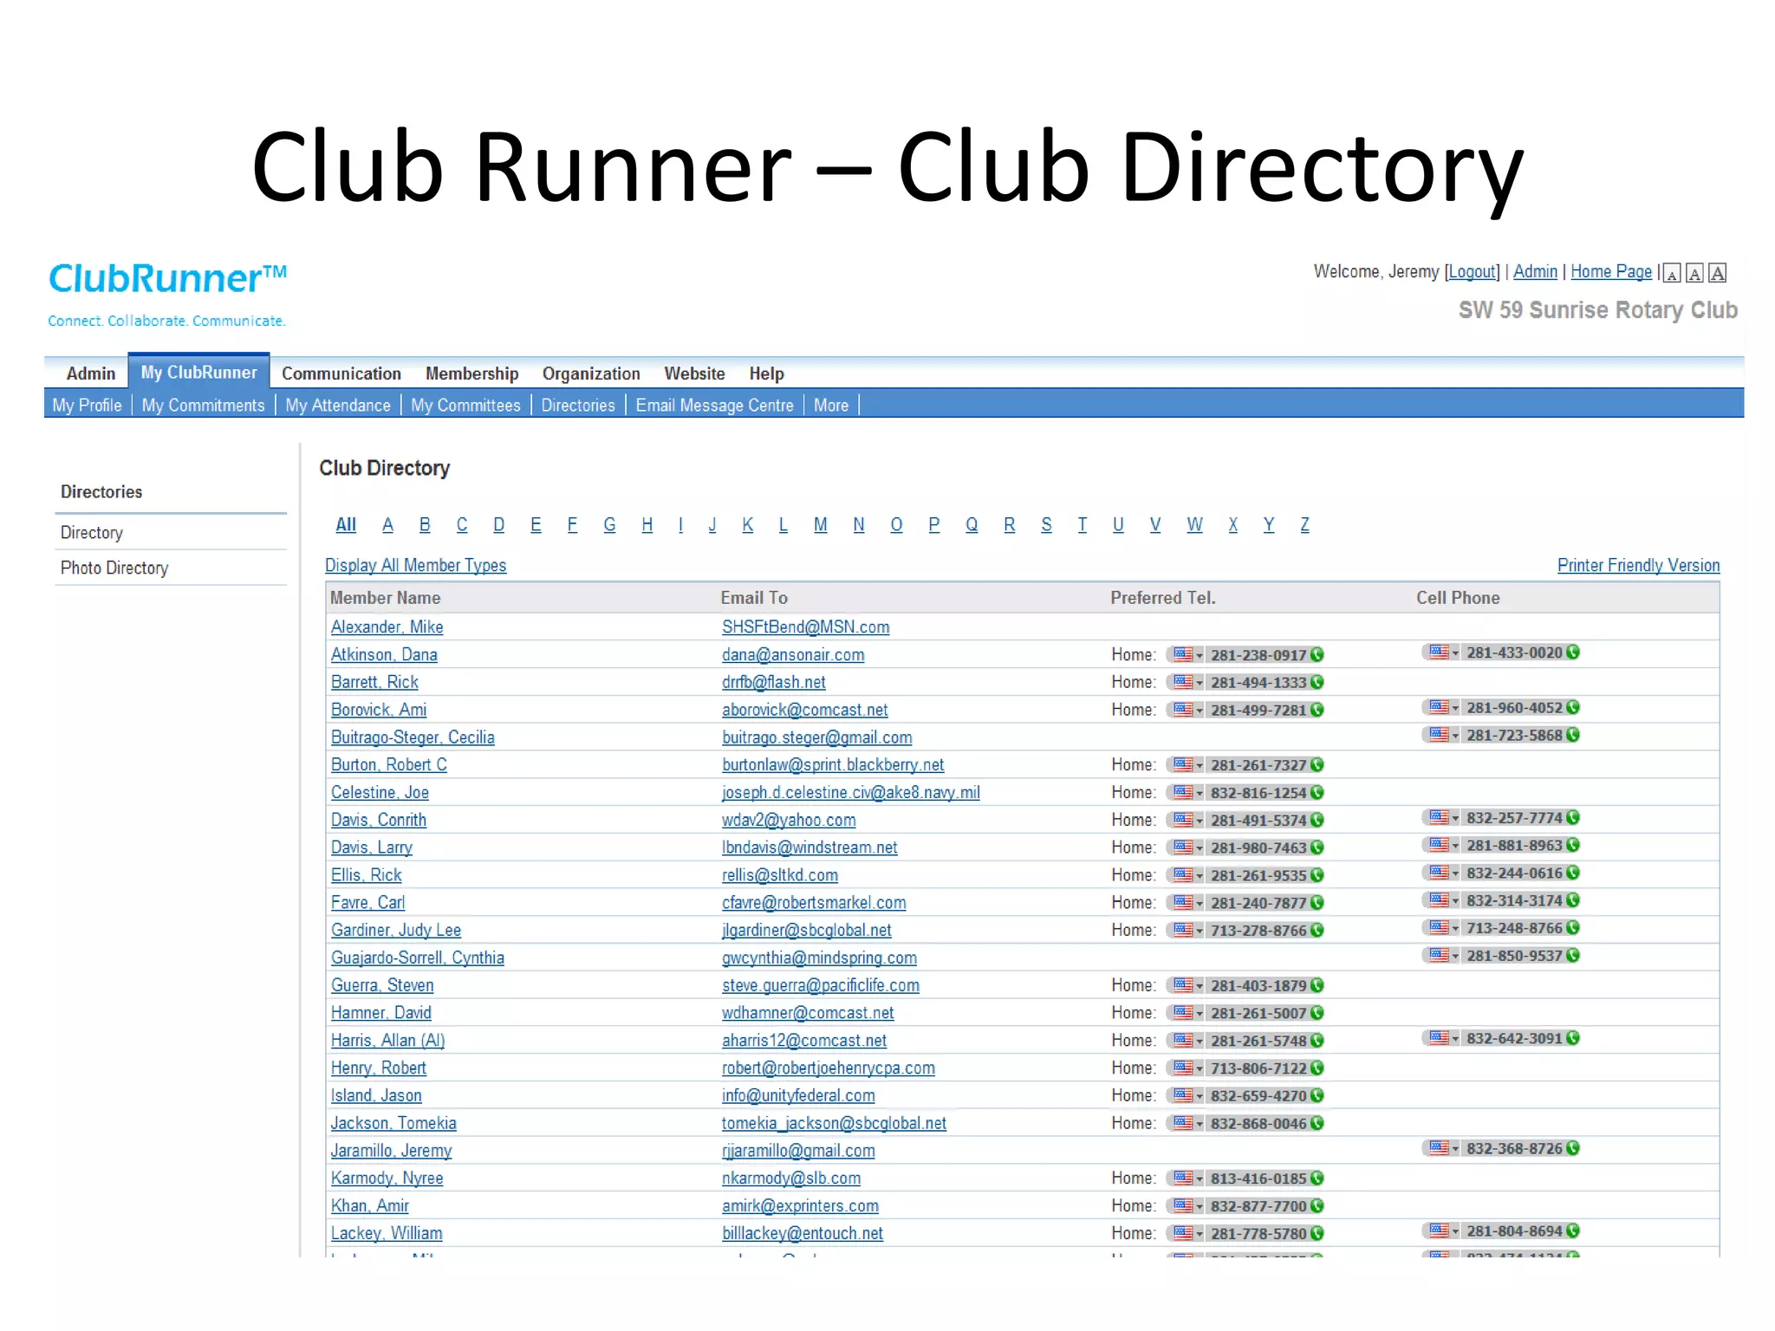Open the Website menu tab
Viewport: 1775px width, 1331px height.
[694, 373]
